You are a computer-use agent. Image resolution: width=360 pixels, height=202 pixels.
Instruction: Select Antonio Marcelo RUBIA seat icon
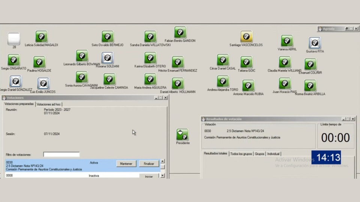pos(248,86)
